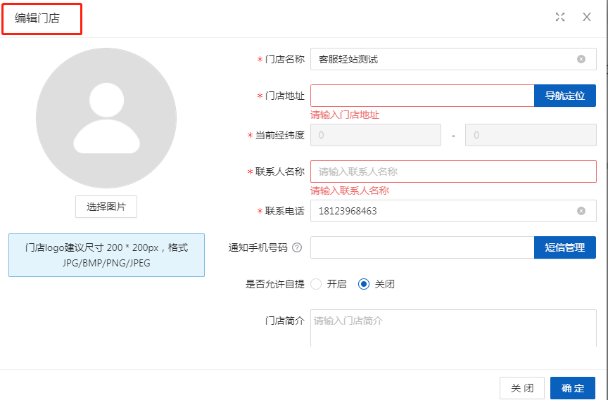Click the 选择图片 button

[x=106, y=207]
